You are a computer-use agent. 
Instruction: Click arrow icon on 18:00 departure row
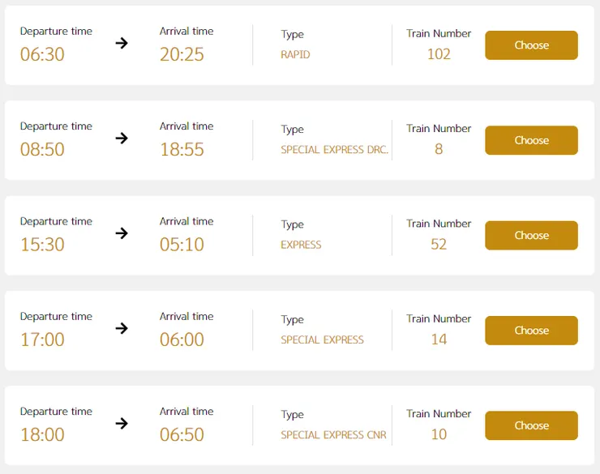(122, 423)
